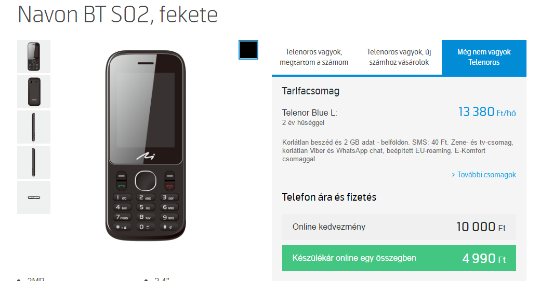
Task: Select the back view phone thumbnail
Action: (34, 92)
